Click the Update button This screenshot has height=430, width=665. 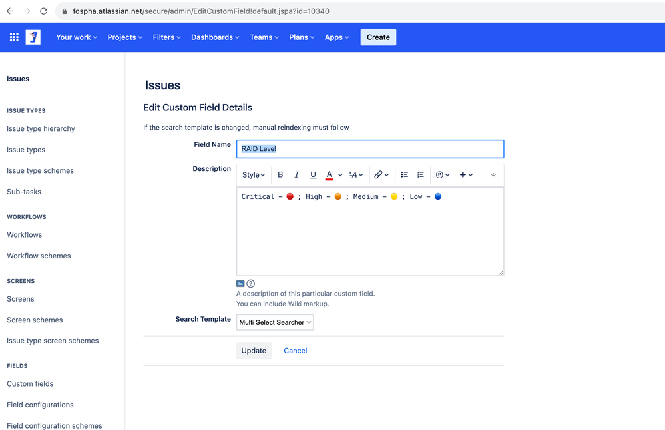[x=254, y=351]
